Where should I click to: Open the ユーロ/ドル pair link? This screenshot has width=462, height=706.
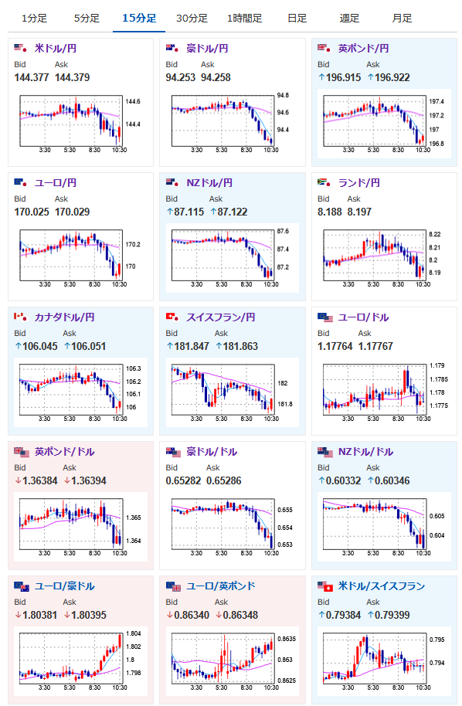tap(363, 317)
